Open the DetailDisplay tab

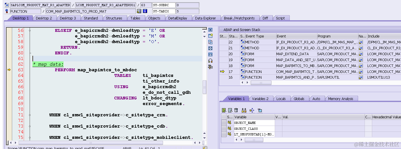click(178, 18)
